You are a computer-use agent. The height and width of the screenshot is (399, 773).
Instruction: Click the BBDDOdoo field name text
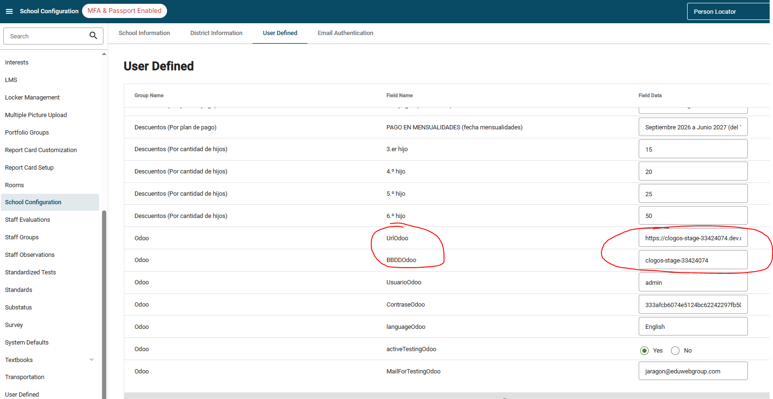pyautogui.click(x=401, y=260)
